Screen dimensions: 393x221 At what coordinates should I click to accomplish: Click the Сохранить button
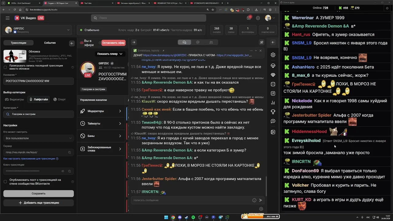coord(38,193)
